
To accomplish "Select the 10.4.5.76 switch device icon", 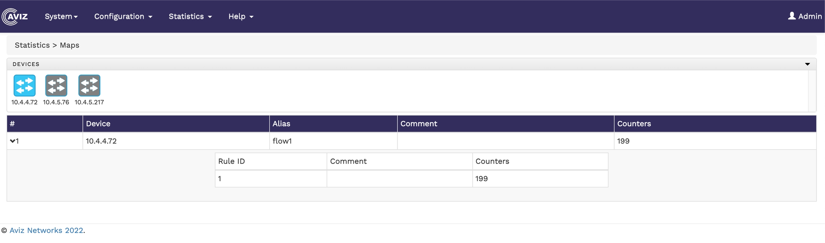I will [56, 86].
